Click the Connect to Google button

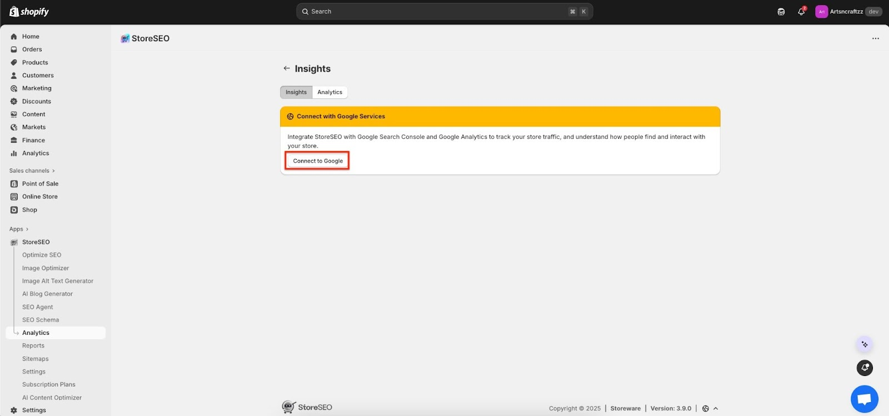(x=318, y=161)
